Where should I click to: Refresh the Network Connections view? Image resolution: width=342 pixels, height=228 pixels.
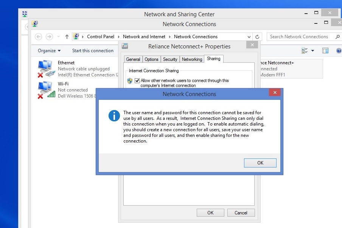coord(257,37)
